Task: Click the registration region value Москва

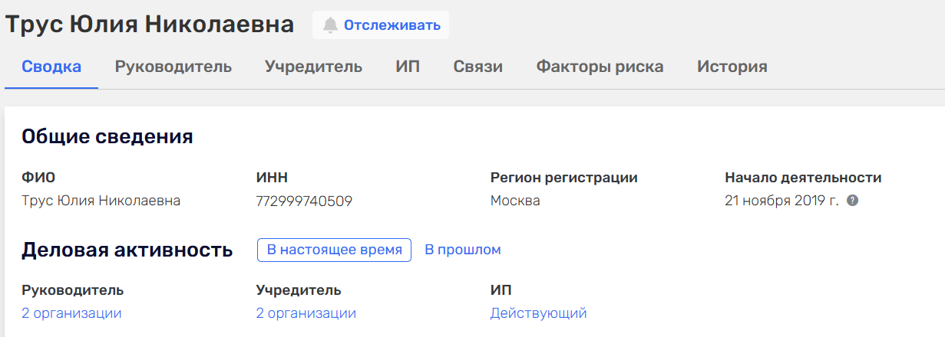Action: tap(515, 201)
